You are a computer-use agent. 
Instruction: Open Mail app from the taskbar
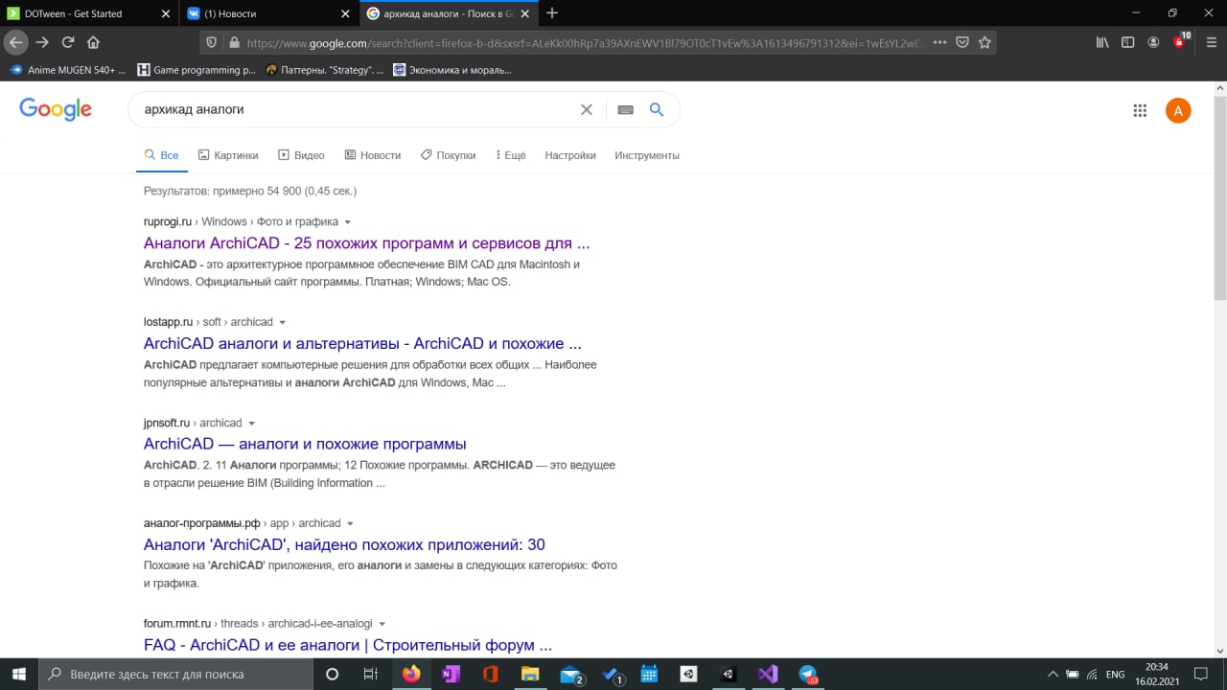(x=570, y=674)
